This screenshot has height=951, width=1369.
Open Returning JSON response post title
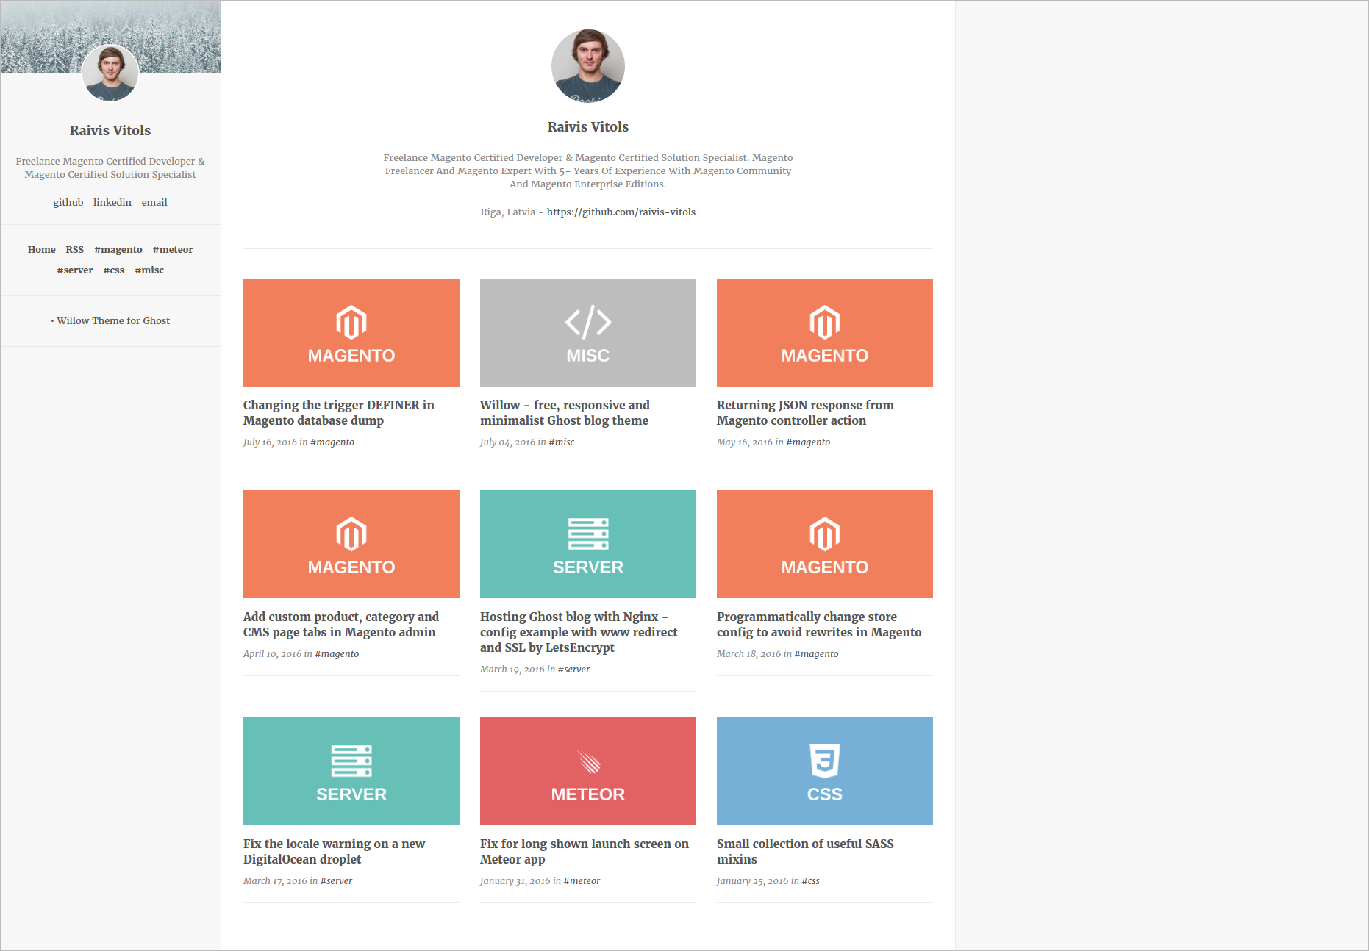pos(805,412)
